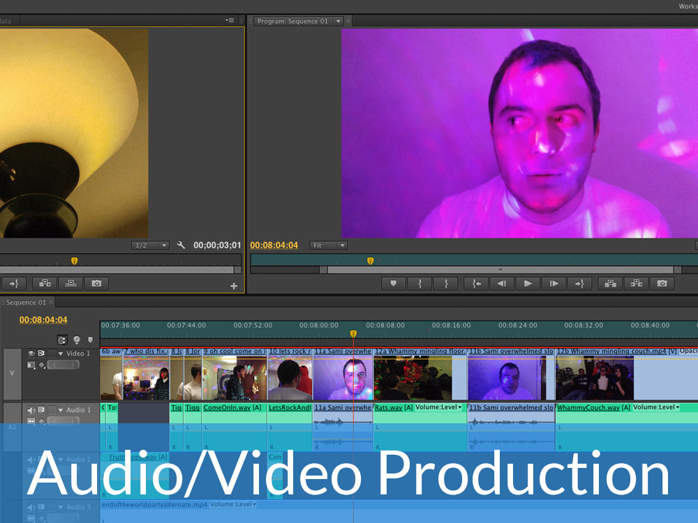Mark In point in Program monitor
Screen dimensions: 698x523
coord(419,283)
